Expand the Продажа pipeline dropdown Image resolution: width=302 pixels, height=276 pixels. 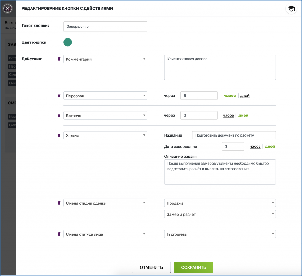tap(220, 203)
